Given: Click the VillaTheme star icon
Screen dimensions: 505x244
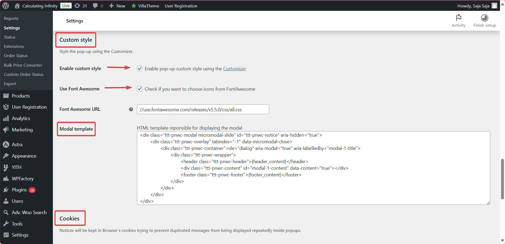Looking at the screenshot, I should point(134,6).
